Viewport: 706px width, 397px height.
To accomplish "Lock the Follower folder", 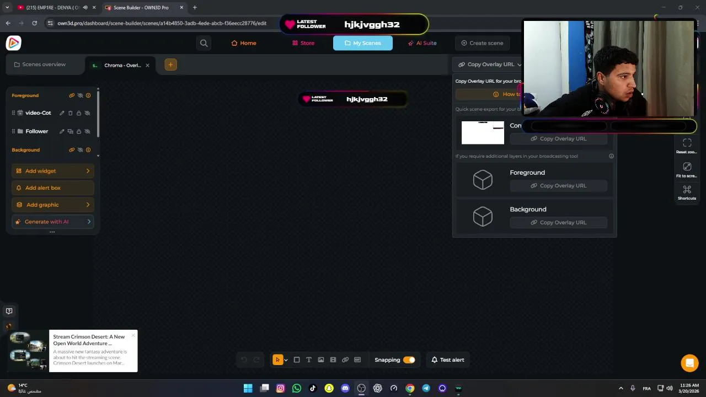I will (79, 131).
